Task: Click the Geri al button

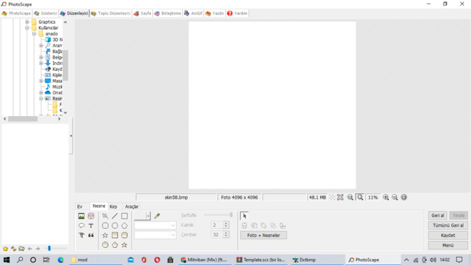Action: (x=438, y=215)
